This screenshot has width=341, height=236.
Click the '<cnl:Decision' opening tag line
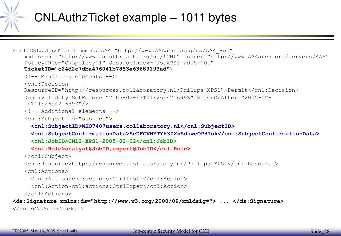click(46, 84)
